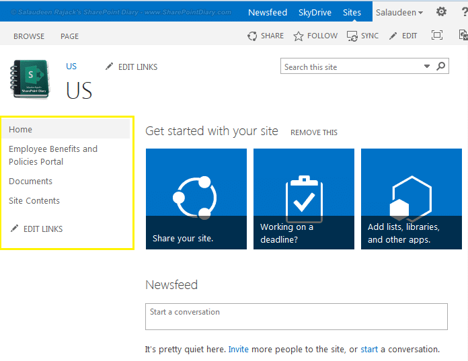Click the search magnifier icon
Viewport: 468px width, 361px height.
pos(441,66)
